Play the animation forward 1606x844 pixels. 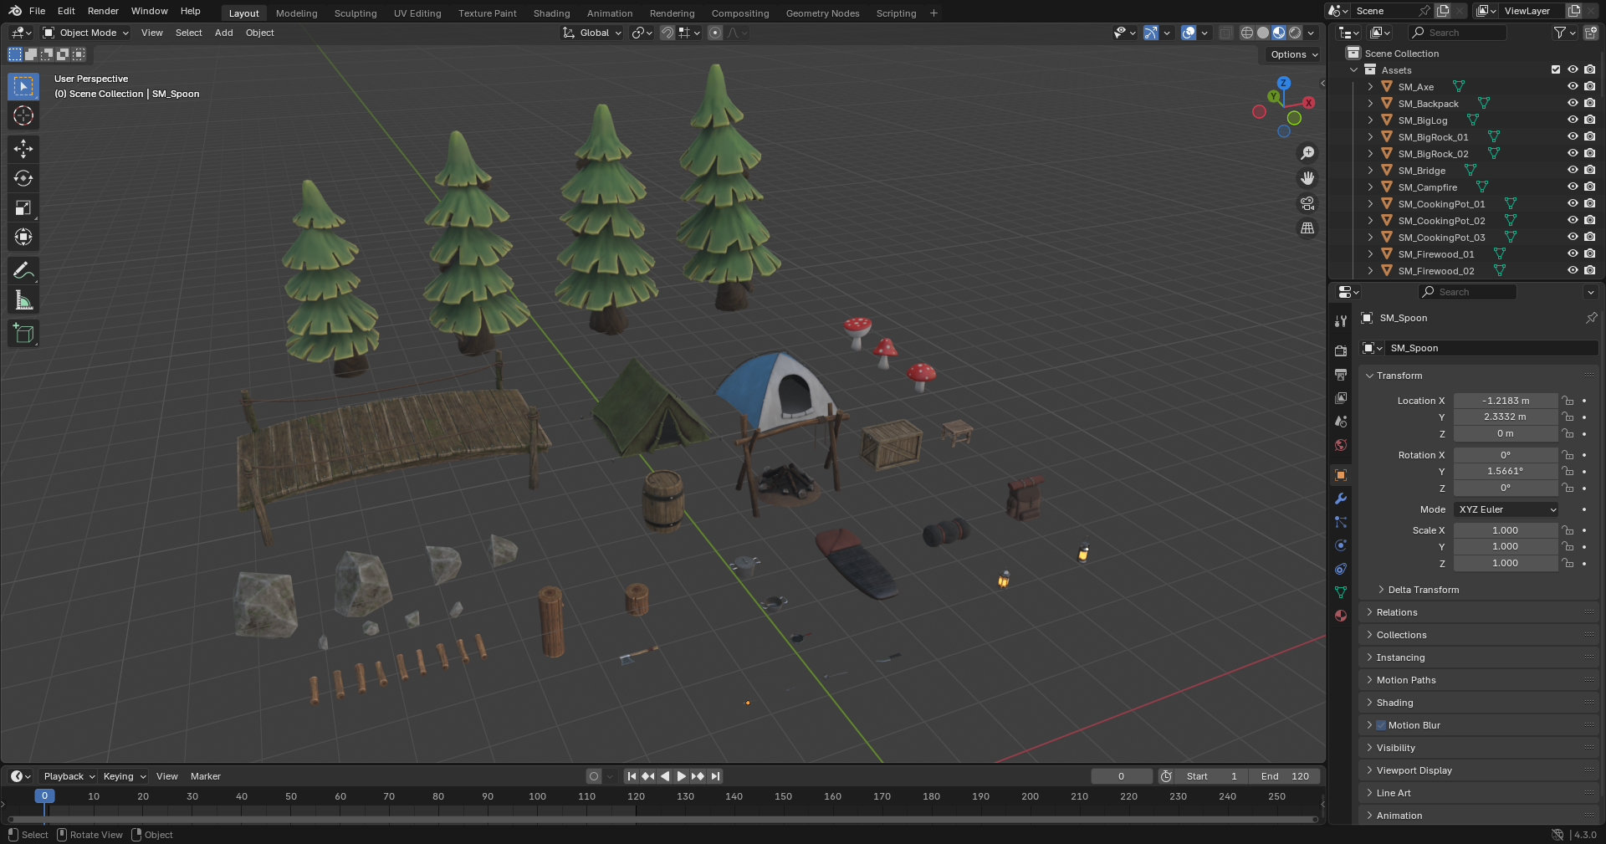[681, 776]
